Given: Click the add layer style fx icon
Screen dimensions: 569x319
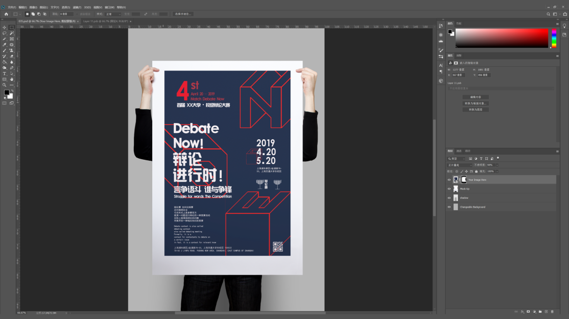Looking at the screenshot, I should point(522,312).
